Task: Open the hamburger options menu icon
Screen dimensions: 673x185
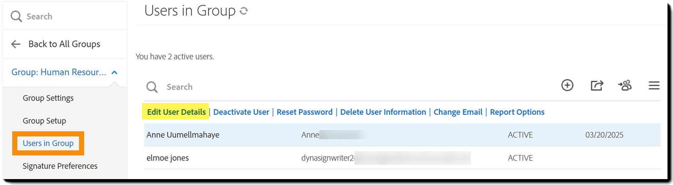Action: (x=654, y=85)
